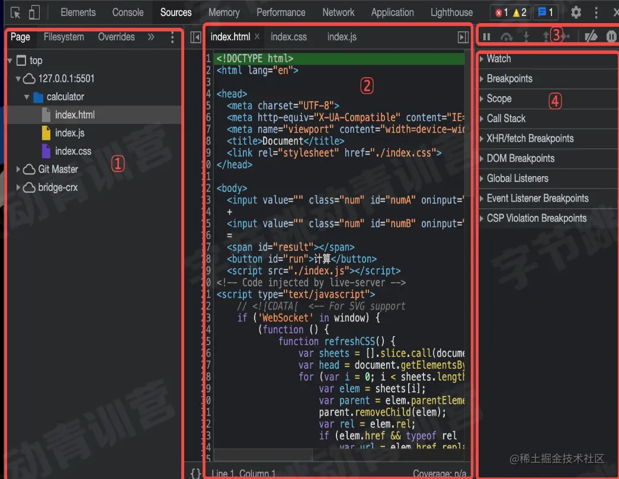Pause script execution button
Viewport: 619px width, 479px height.
click(x=486, y=37)
